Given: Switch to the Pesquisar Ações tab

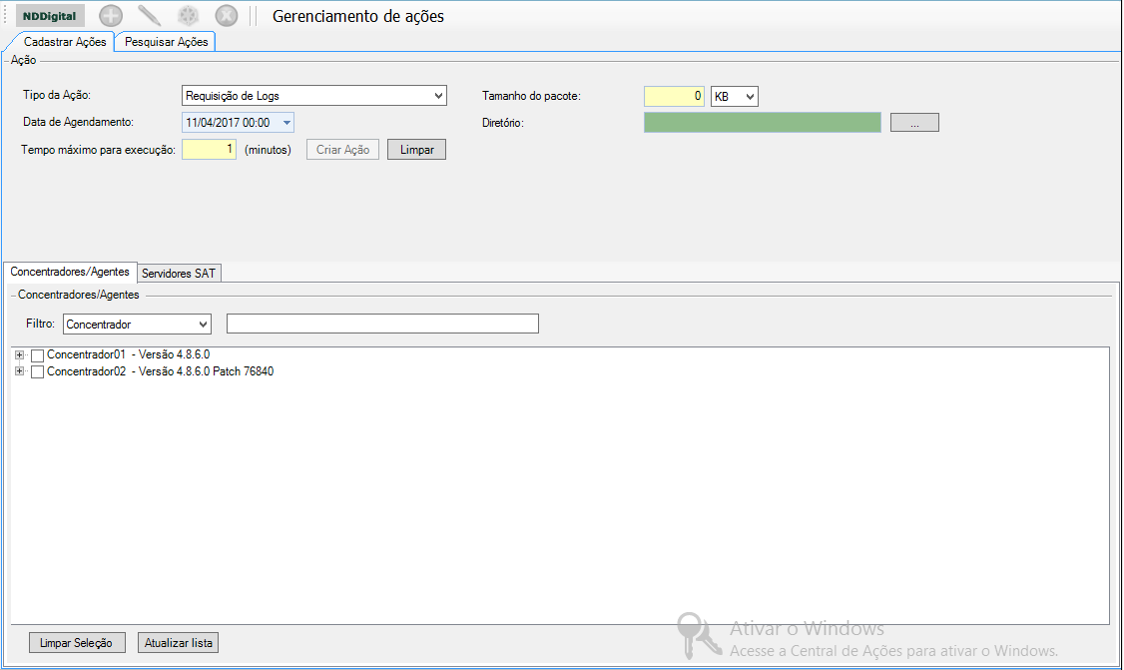Looking at the screenshot, I should pos(167,42).
